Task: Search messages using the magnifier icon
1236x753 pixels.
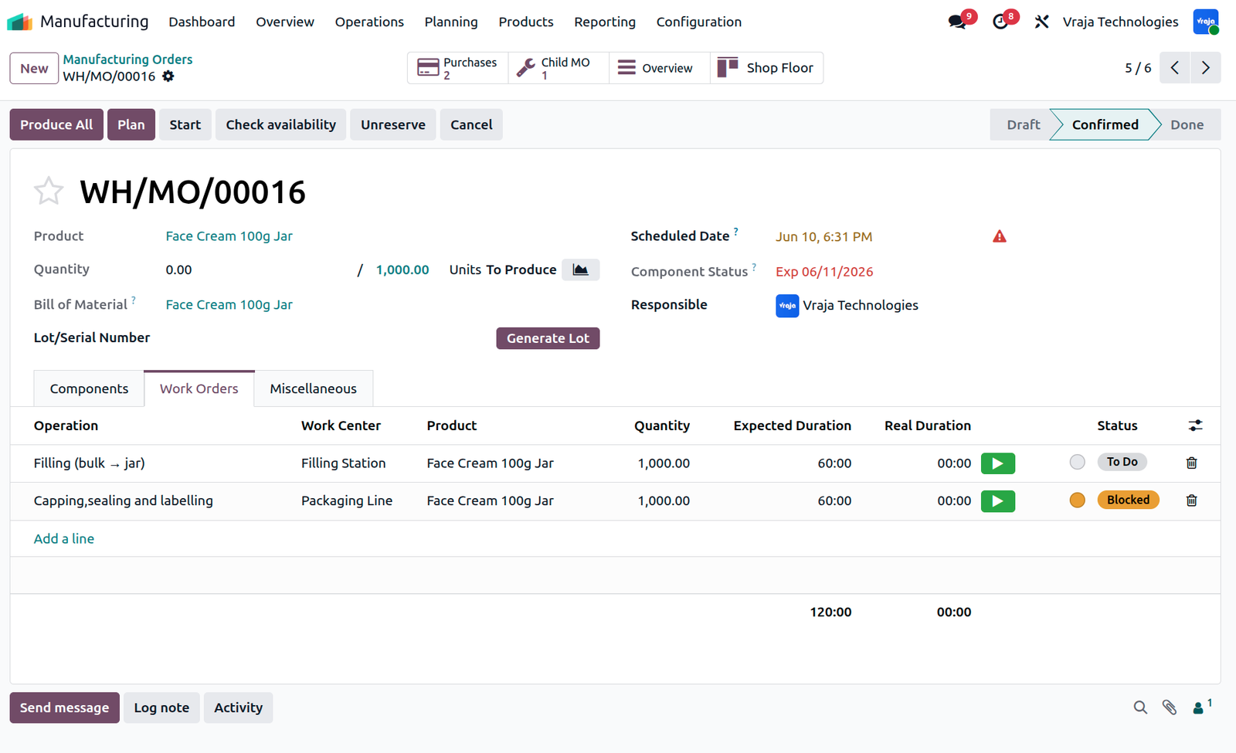Action: tap(1140, 707)
